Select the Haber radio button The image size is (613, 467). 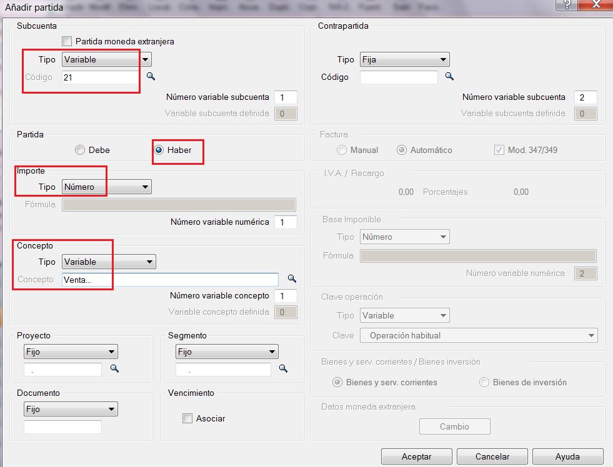click(160, 150)
